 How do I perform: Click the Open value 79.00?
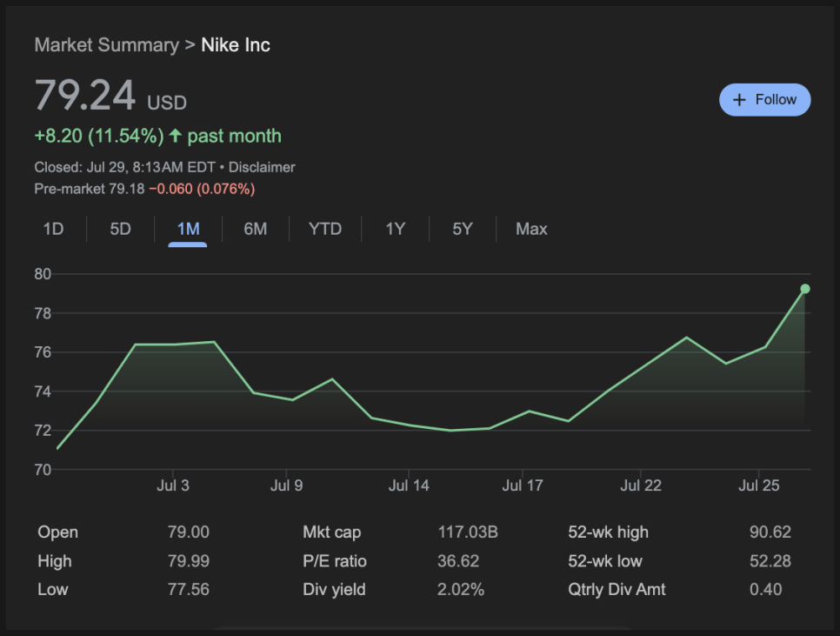point(189,532)
